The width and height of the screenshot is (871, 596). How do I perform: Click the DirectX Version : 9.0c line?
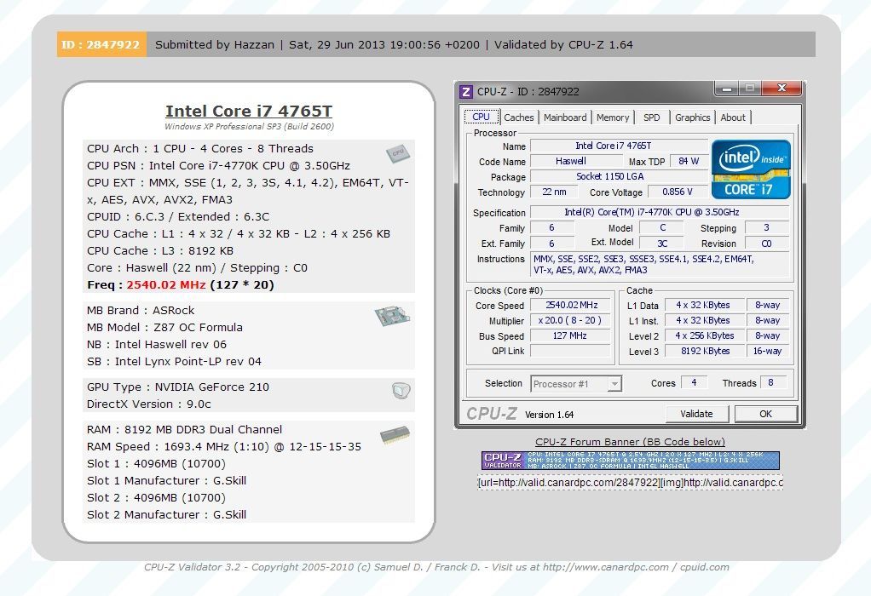149,404
